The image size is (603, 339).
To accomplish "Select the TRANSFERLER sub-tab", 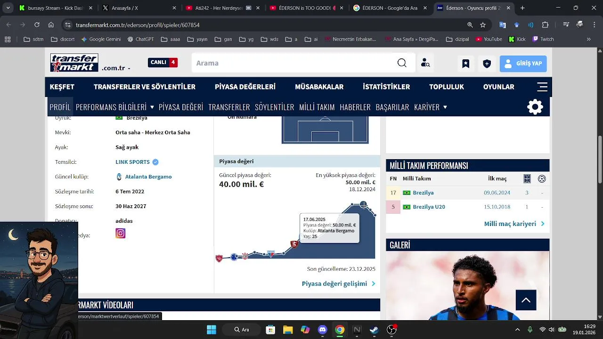I will [x=229, y=107].
